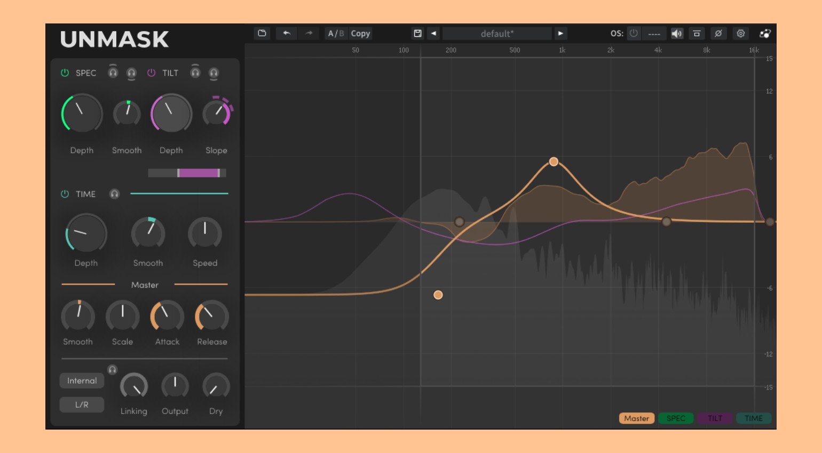Click the TILT Slope knob
Viewport: 822px width, 453px height.
(216, 114)
